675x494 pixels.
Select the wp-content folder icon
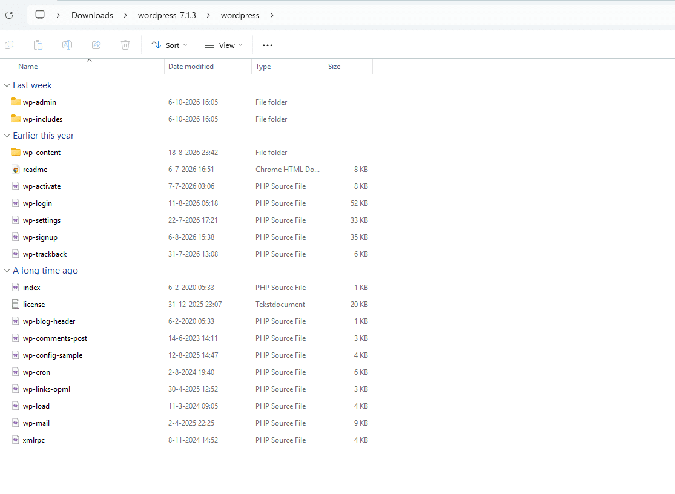16,153
